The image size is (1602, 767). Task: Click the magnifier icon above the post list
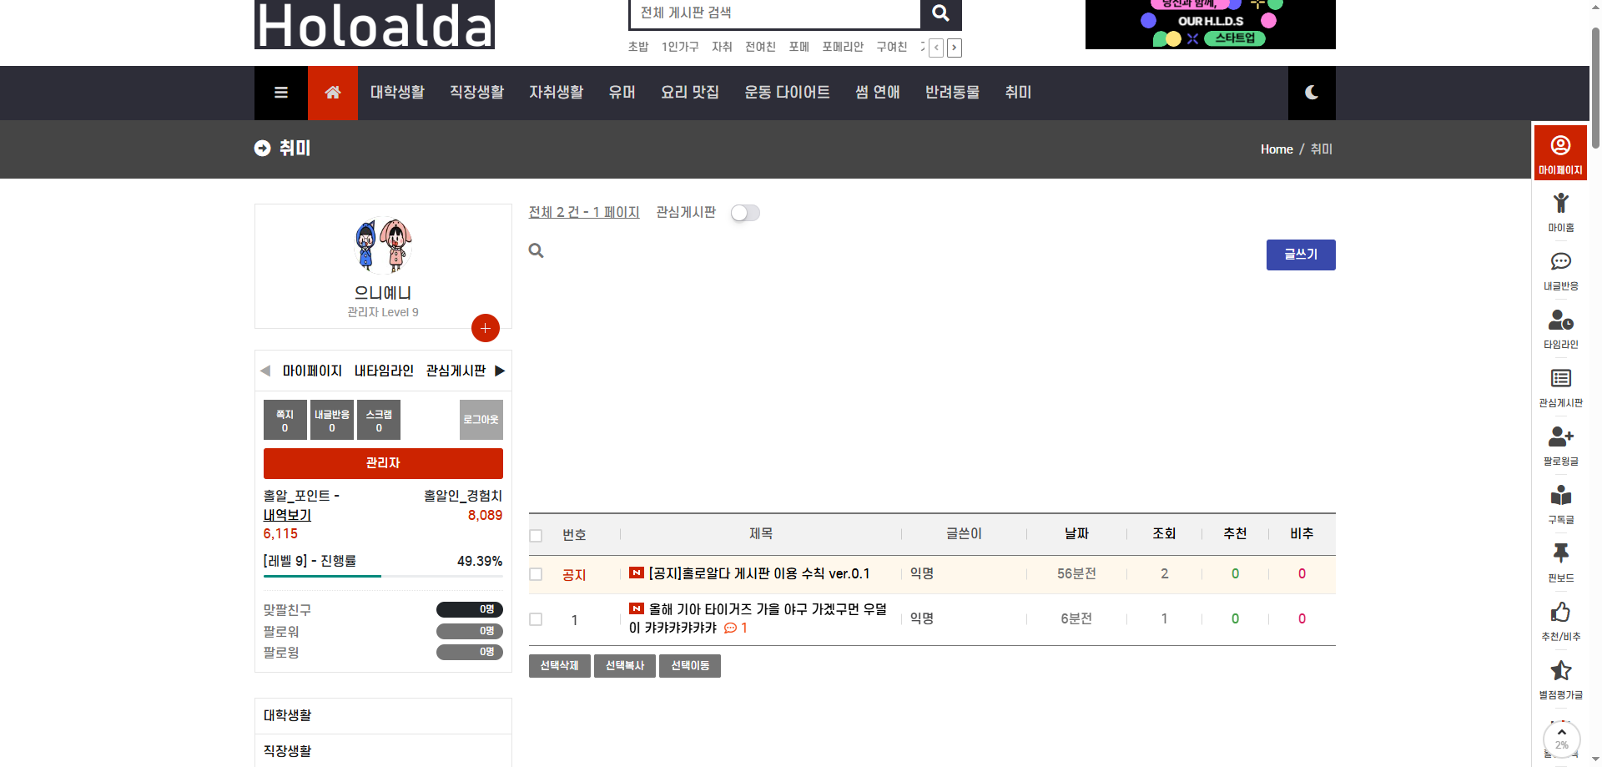(537, 251)
